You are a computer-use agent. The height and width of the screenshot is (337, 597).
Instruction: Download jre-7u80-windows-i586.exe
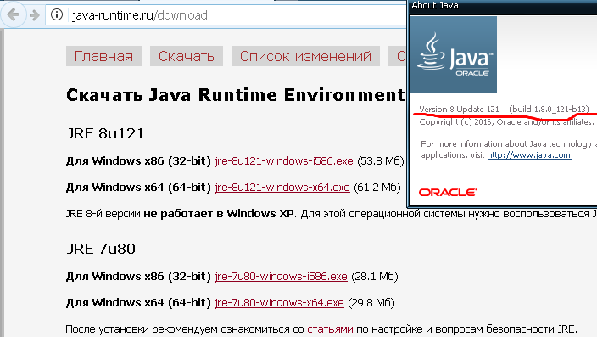[281, 276]
